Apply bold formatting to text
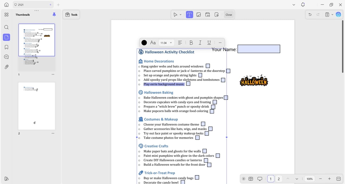Viewport: 345px width, 184px height. [191, 42]
